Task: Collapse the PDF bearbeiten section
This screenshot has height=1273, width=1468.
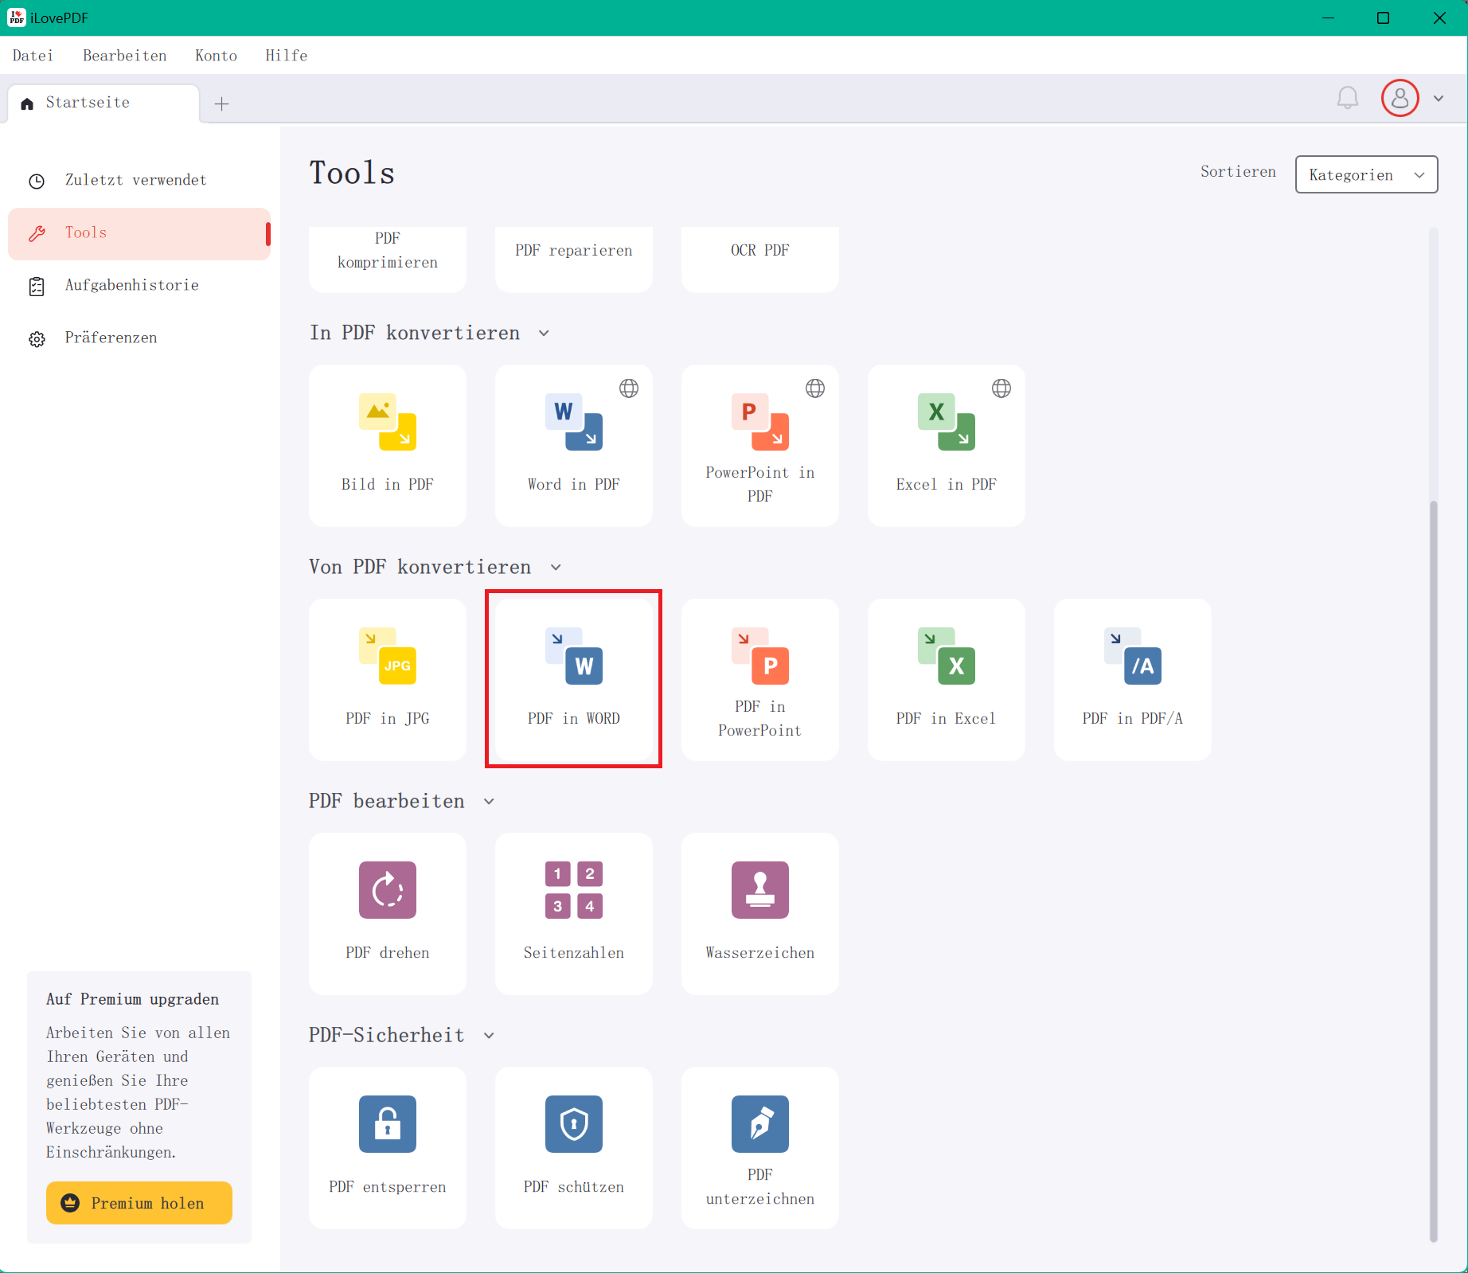Action: click(489, 801)
